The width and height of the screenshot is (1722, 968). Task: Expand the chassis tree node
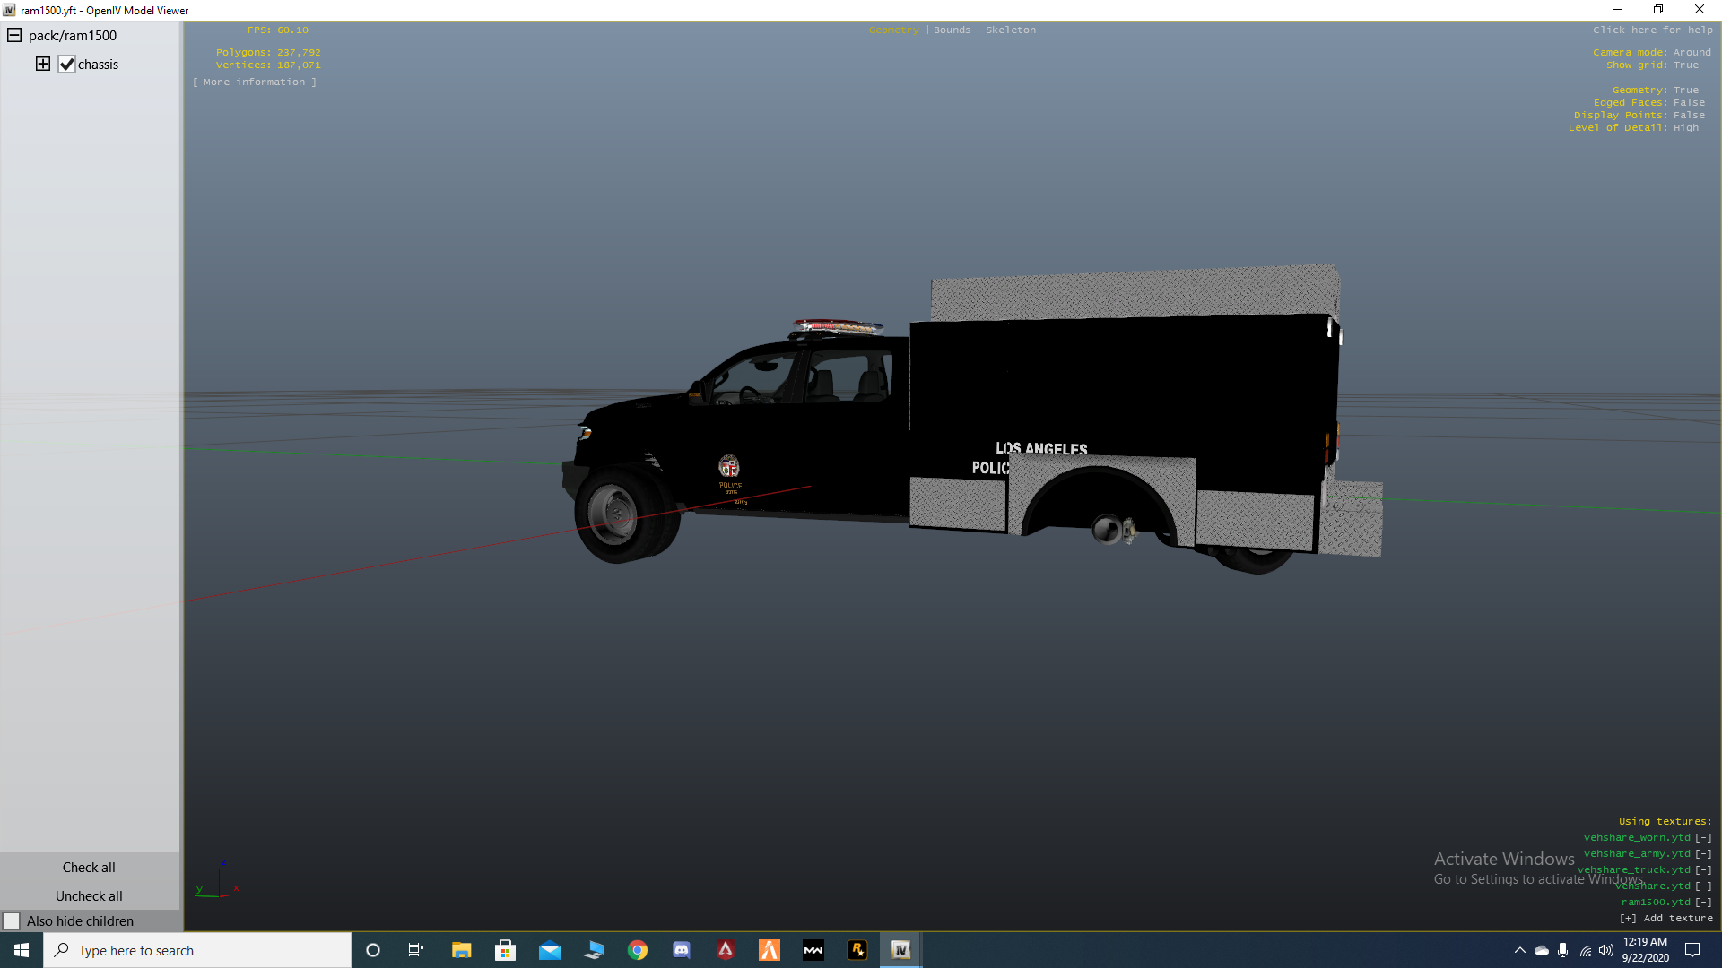43,64
